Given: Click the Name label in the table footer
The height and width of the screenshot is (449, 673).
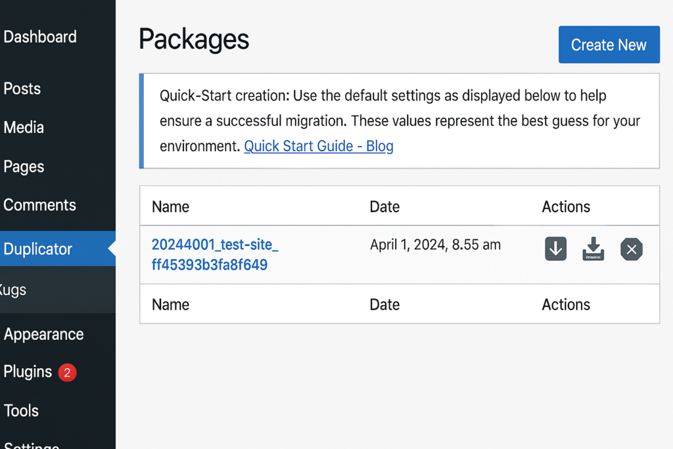Looking at the screenshot, I should [x=170, y=304].
